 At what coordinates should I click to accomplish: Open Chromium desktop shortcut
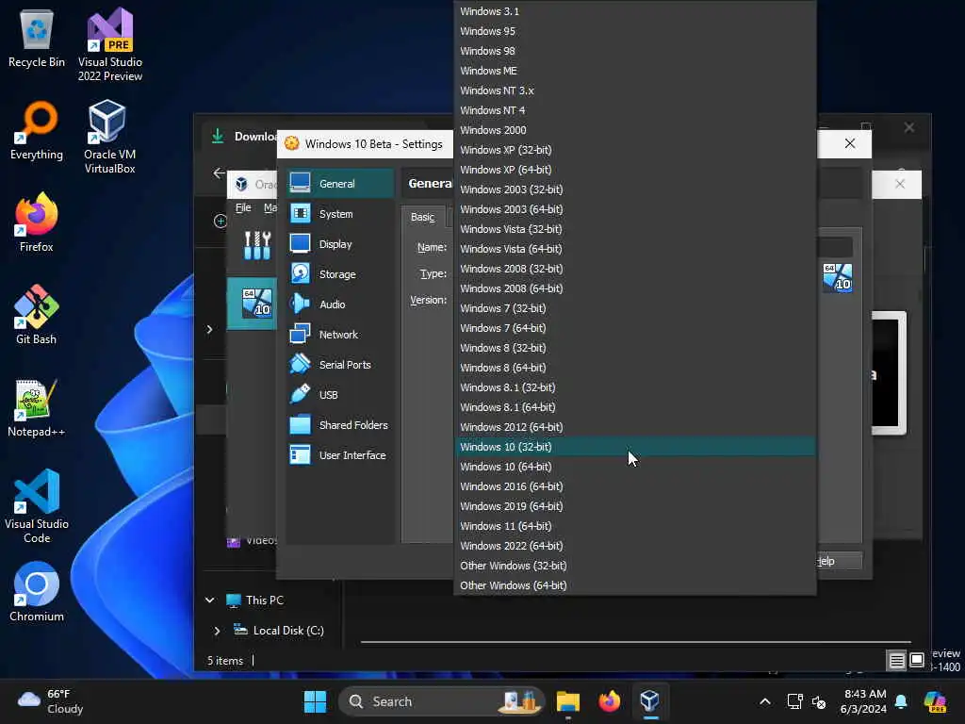(37, 591)
